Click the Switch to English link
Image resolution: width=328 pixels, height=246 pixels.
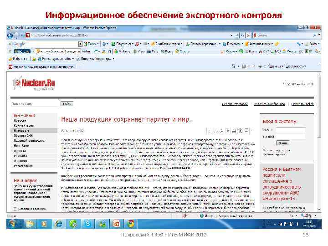pos(302,104)
